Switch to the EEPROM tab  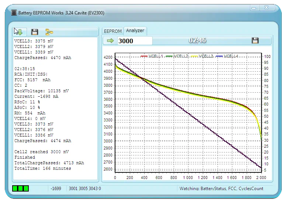(x=112, y=31)
